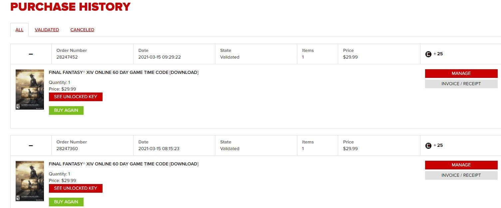Click reward coin icon for order 28247360
This screenshot has height=208, width=501.
click(x=428, y=145)
